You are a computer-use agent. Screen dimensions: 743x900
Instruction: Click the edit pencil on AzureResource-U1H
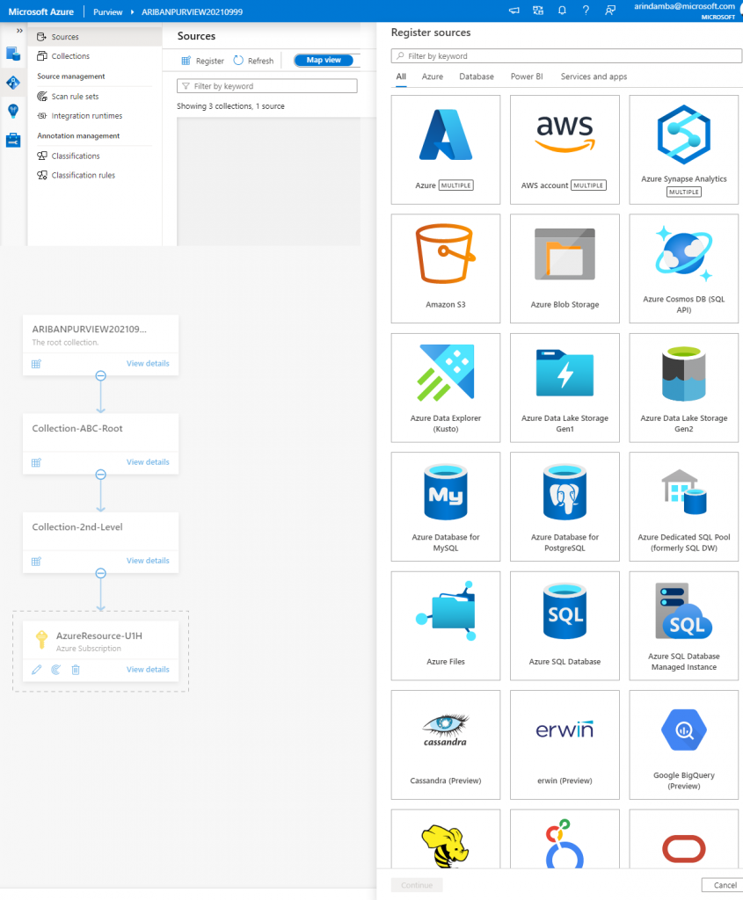coord(36,669)
